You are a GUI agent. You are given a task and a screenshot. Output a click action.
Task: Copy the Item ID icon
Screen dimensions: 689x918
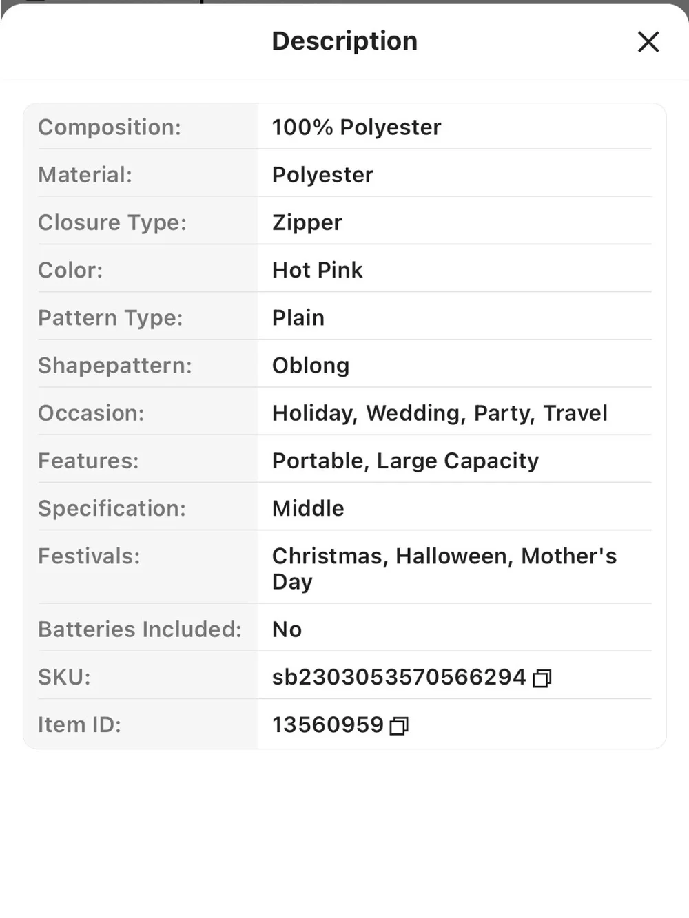coord(400,726)
